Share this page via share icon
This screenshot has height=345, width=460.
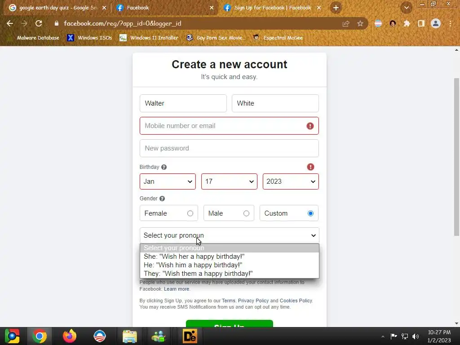(x=346, y=23)
